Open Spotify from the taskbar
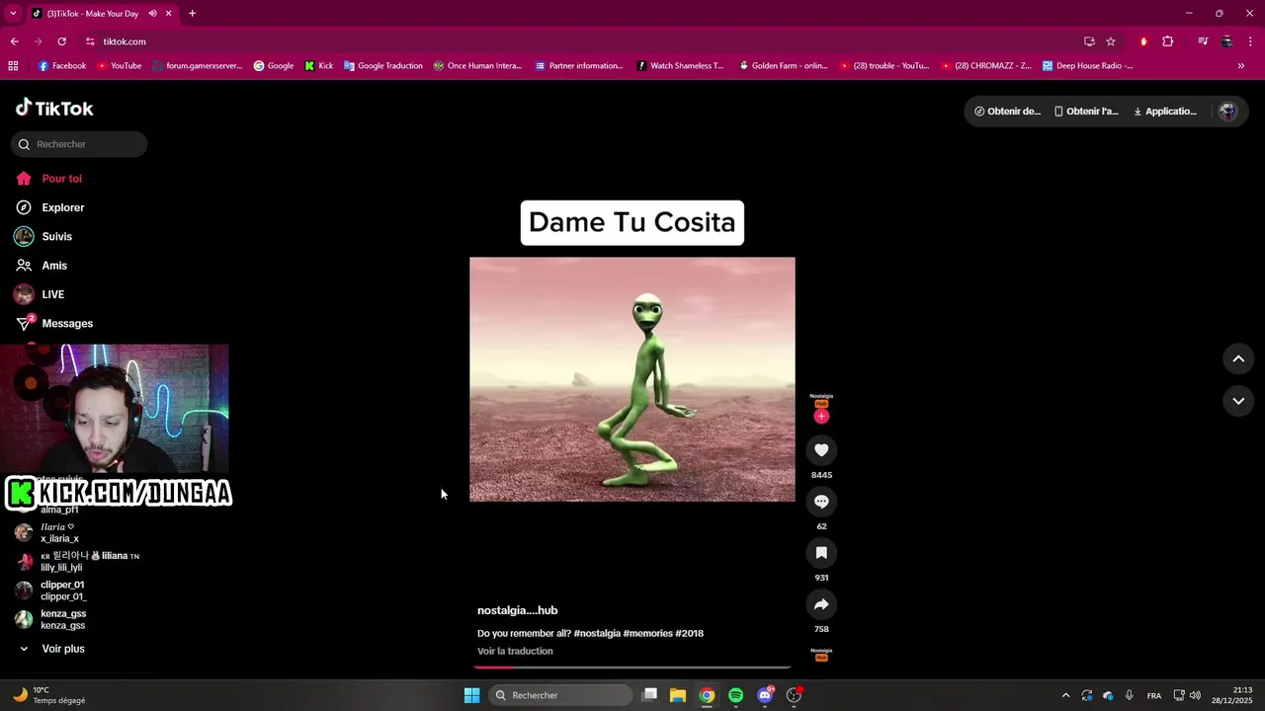Viewport: 1265px width, 711px height. [x=735, y=695]
